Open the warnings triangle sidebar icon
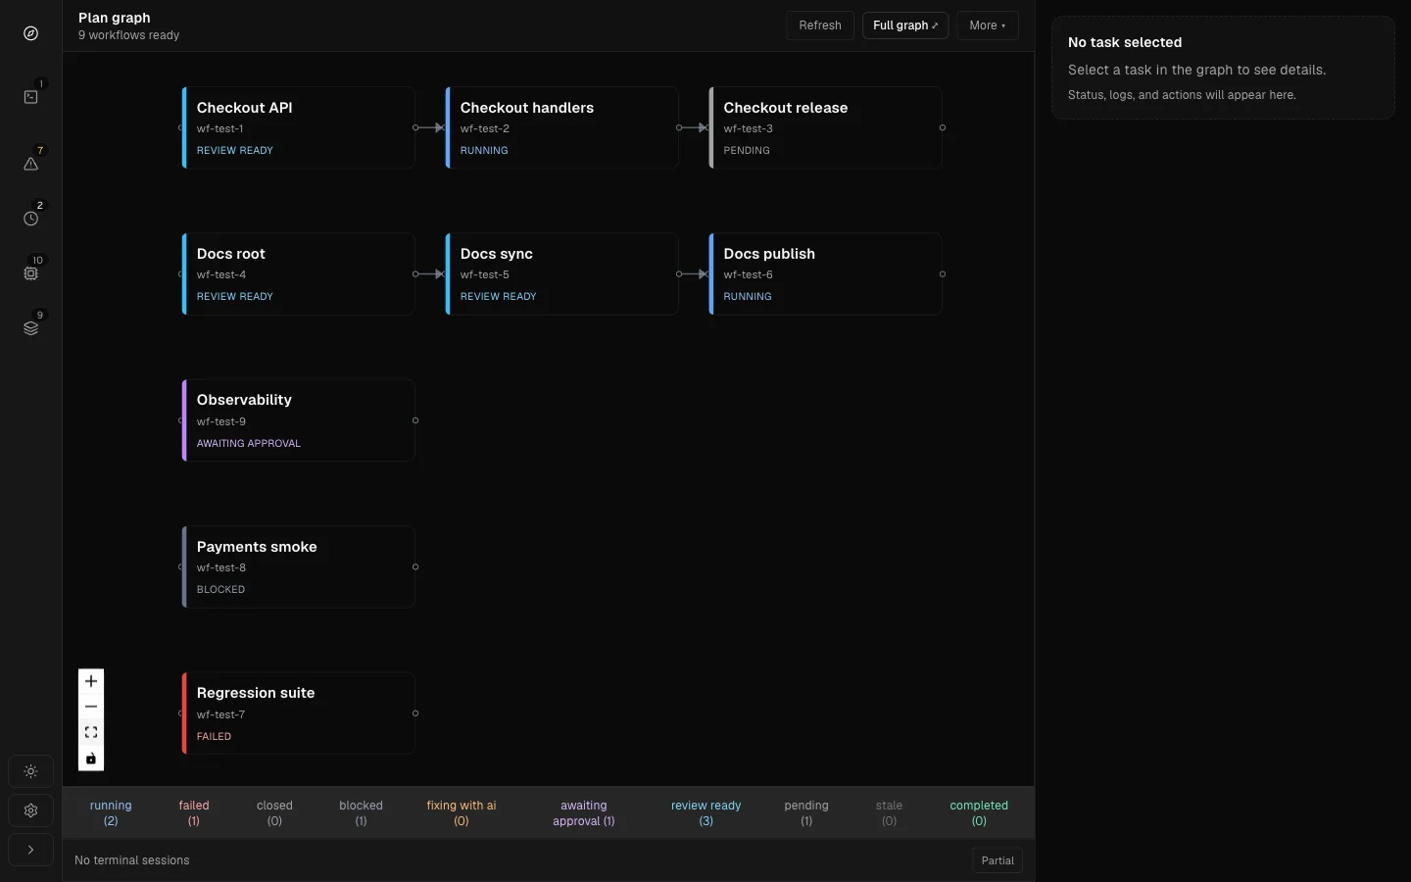The image size is (1411, 882). click(31, 164)
